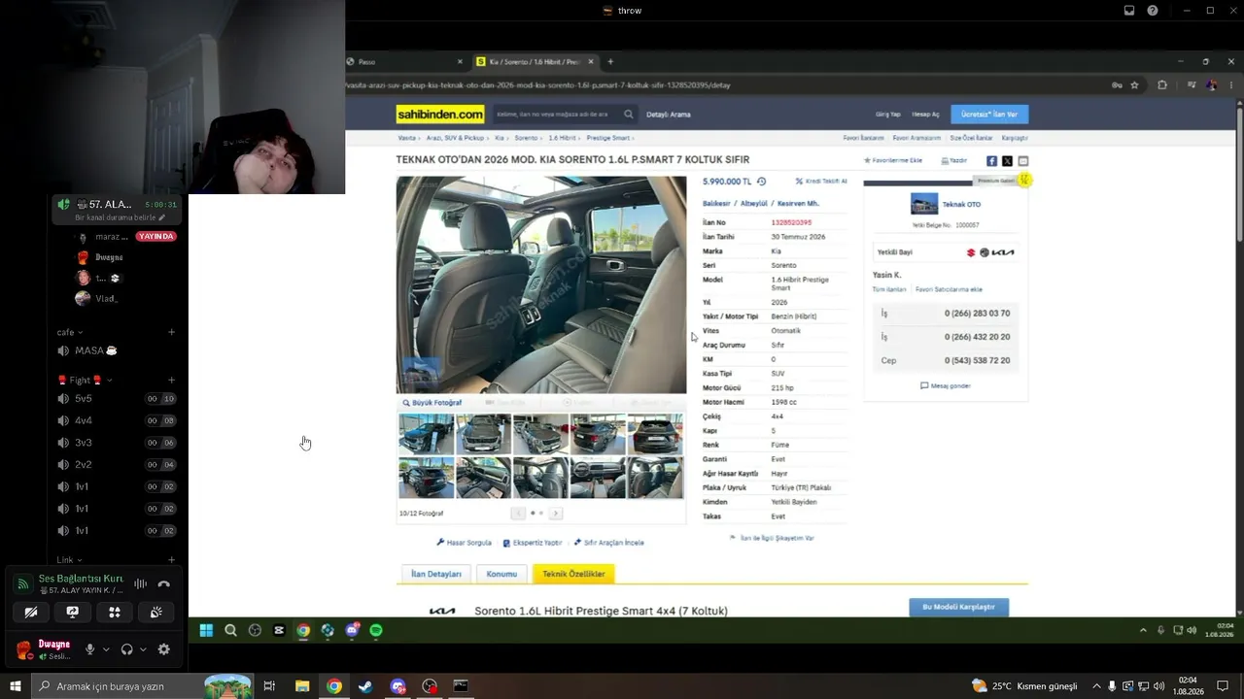The height and width of the screenshot is (699, 1244).
Task: Show hidden system tray icons
Action: pos(1096,686)
